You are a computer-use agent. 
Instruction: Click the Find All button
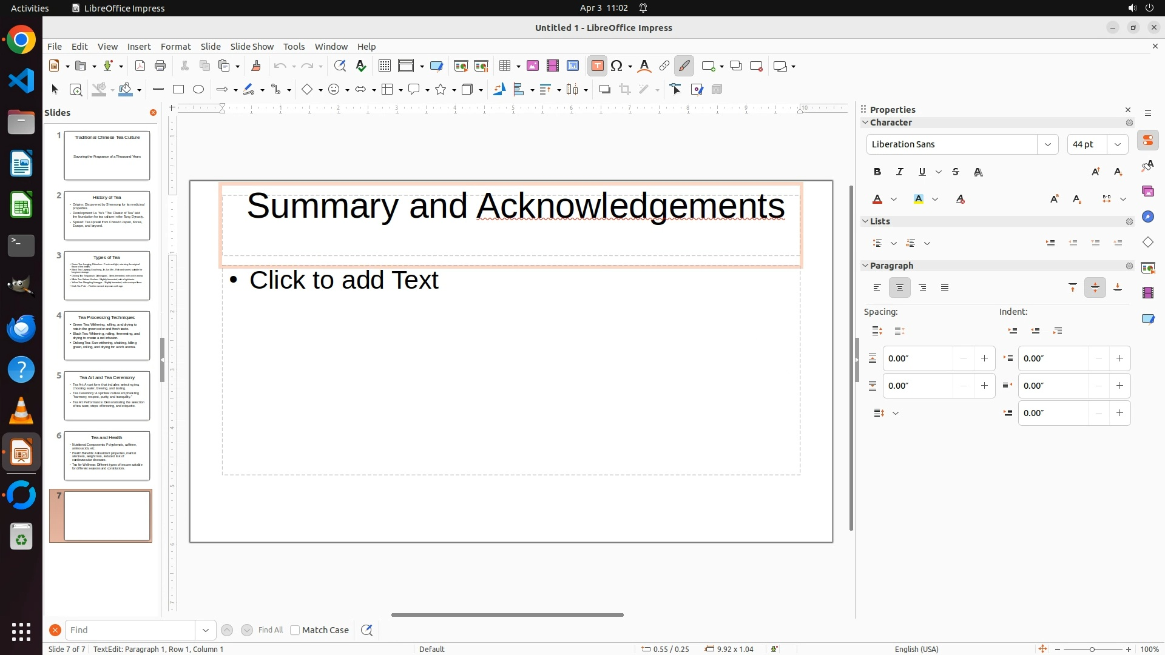(x=271, y=631)
